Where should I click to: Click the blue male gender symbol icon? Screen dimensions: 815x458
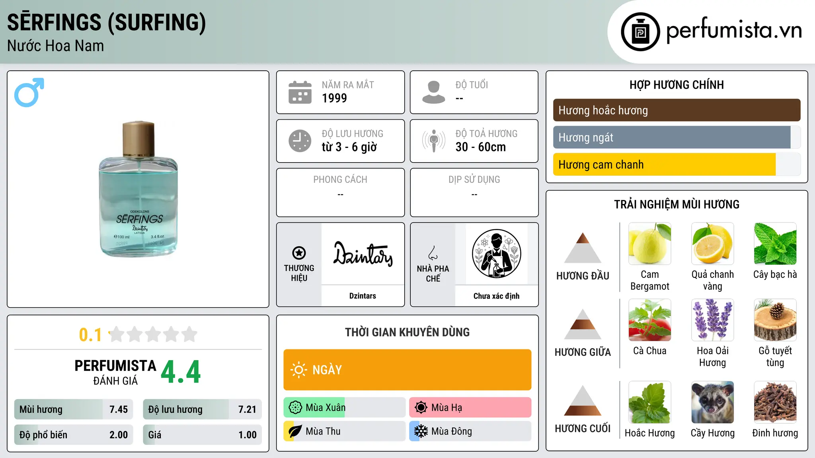29,92
